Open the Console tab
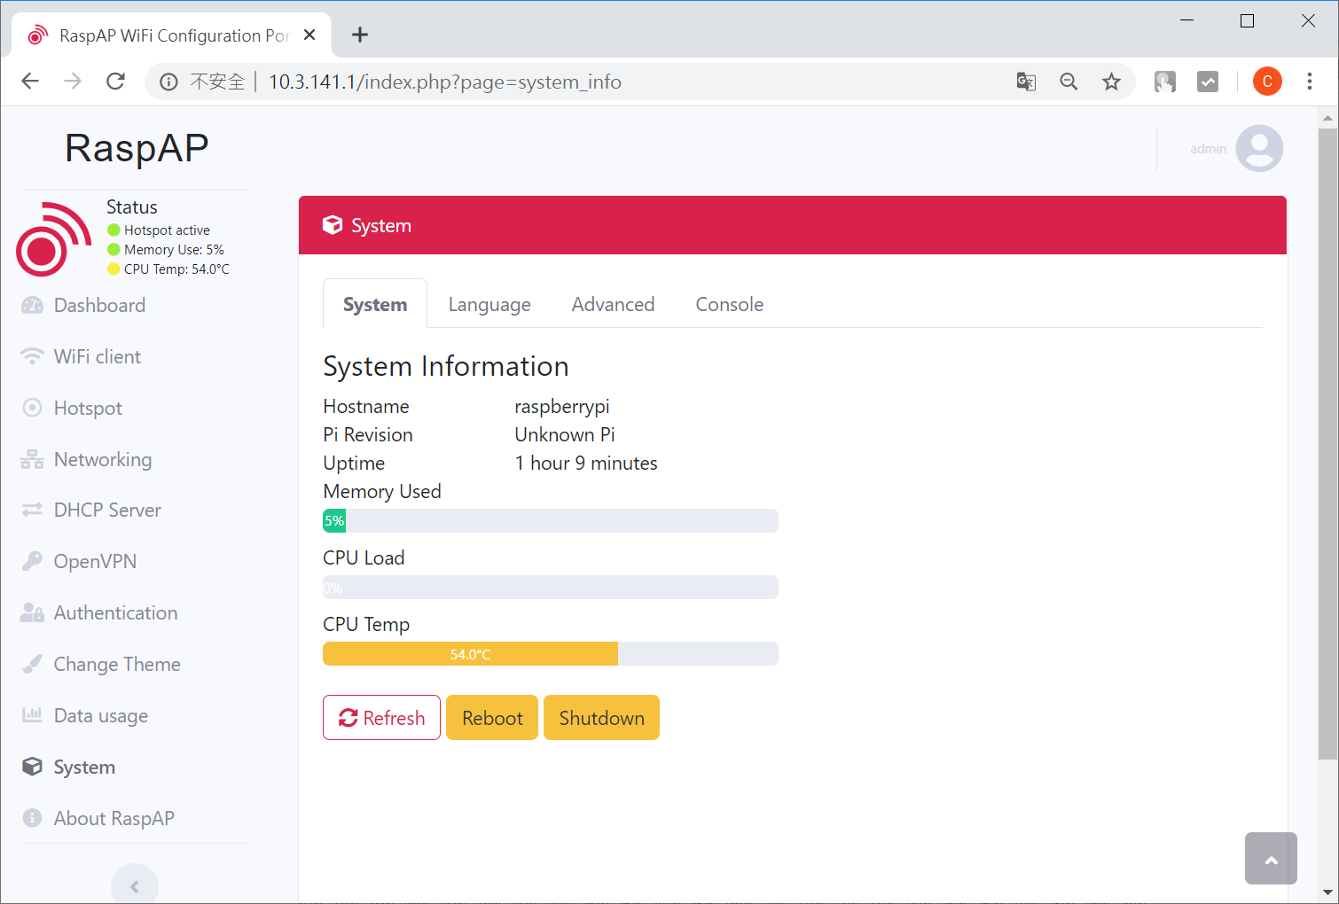Screen dimensions: 1339x904 [729, 304]
